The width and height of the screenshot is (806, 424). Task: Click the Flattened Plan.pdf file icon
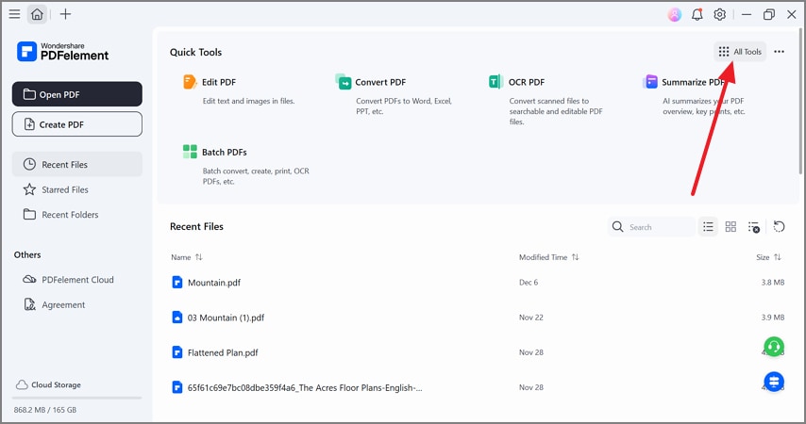[176, 352]
